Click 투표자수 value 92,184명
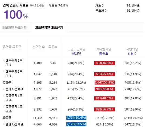The height and width of the screenshot is (127, 151). (x=133, y=11)
